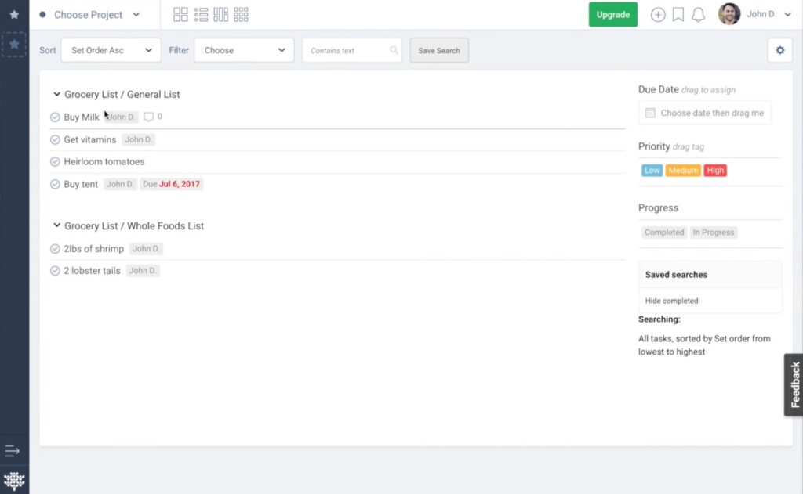Image resolution: width=803 pixels, height=494 pixels.
Task: Select the red High priority tag
Action: (x=714, y=171)
